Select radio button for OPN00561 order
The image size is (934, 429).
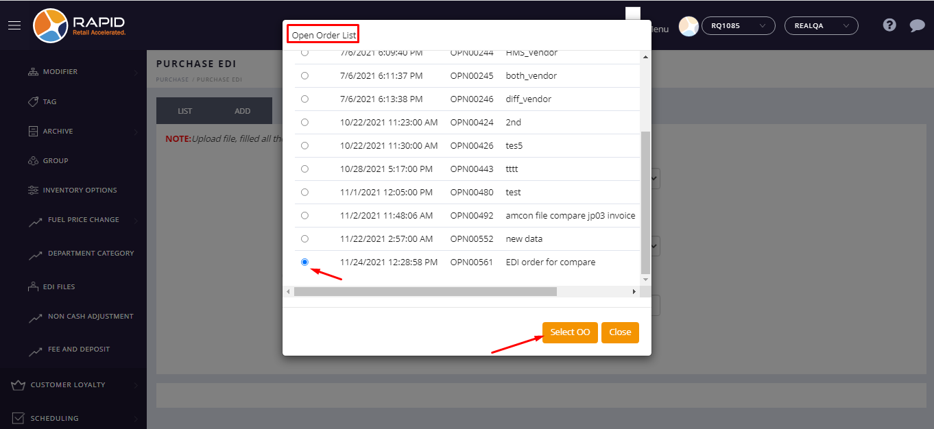pos(304,262)
